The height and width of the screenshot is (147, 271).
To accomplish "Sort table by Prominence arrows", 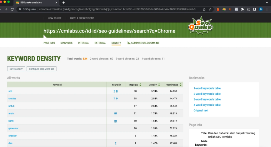I will tap(181, 85).
